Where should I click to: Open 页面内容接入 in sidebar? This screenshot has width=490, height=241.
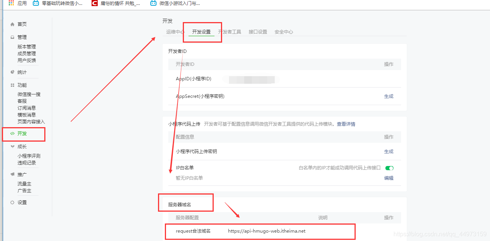pos(31,122)
